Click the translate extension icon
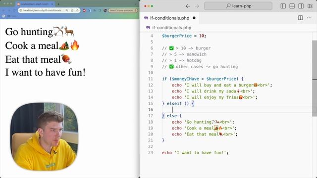317x178 pixels. tap(89, 10)
